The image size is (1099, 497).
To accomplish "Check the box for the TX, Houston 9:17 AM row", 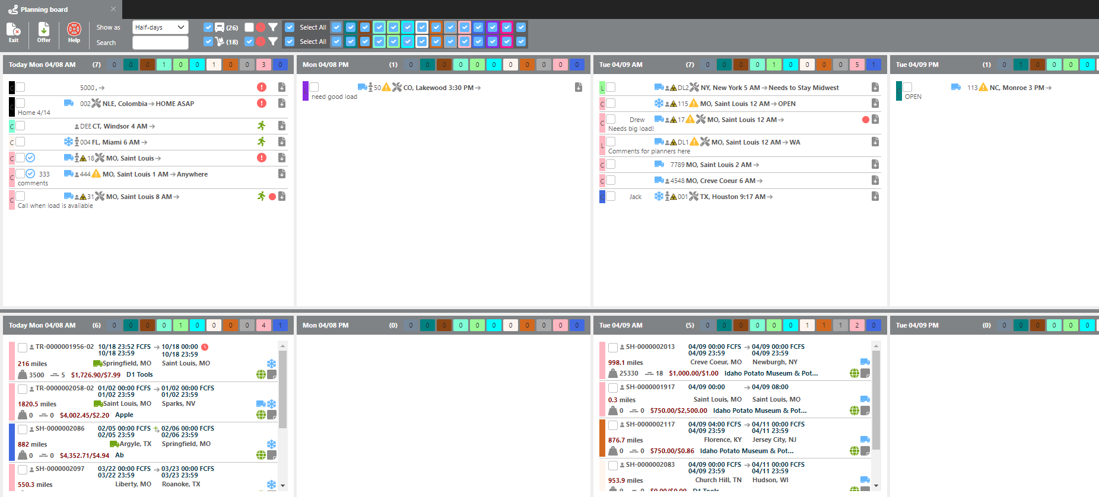I will click(611, 197).
